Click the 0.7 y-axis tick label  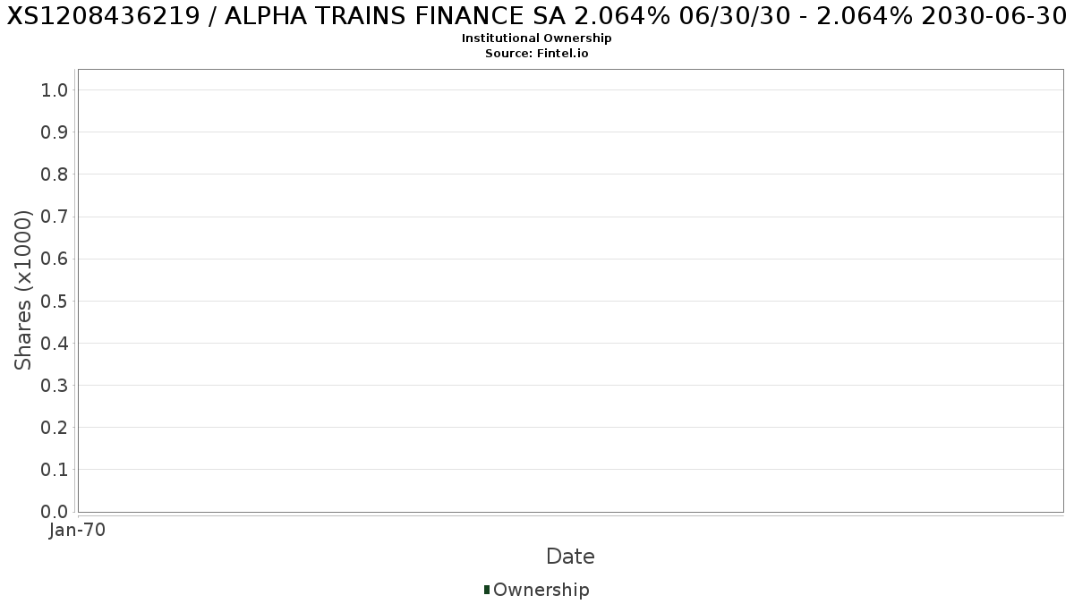(55, 217)
